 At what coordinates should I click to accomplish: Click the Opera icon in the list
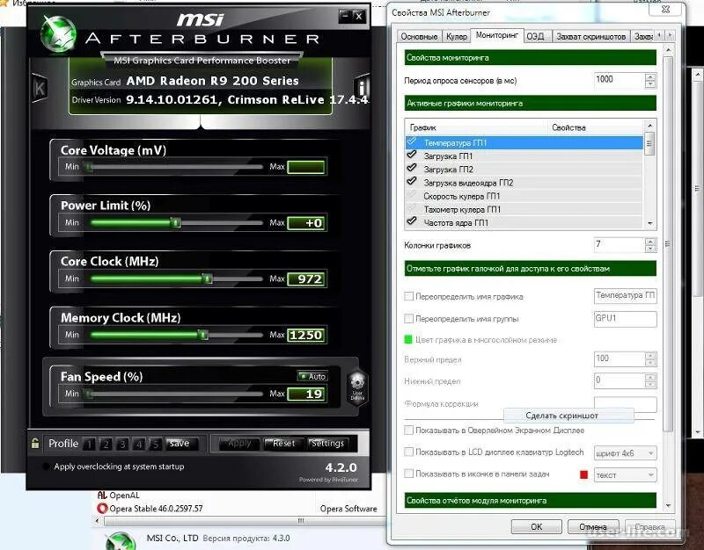[x=102, y=509]
